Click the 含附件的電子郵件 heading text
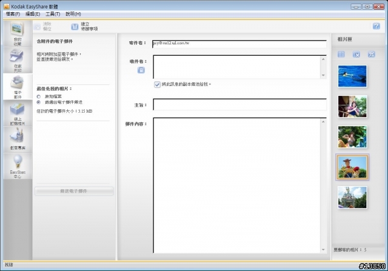The image size is (388, 271). click(x=55, y=41)
